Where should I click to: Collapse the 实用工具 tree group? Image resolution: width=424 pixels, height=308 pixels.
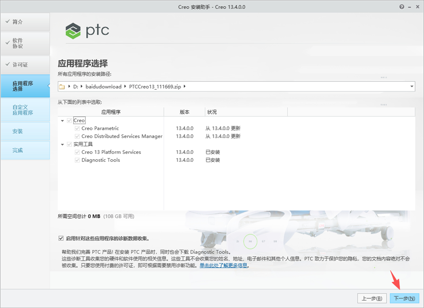pos(62,144)
